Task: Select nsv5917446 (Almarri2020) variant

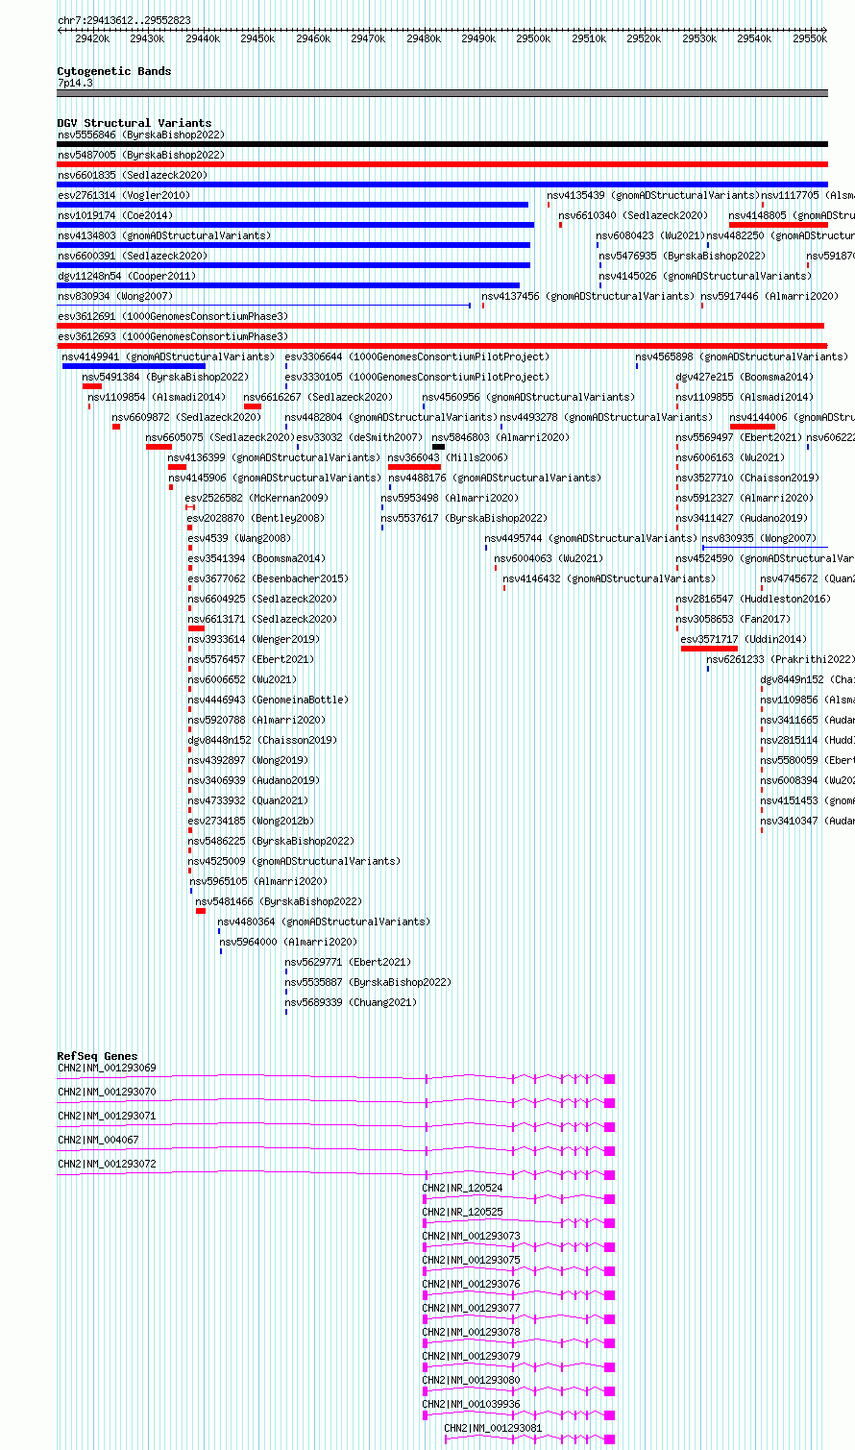Action: tap(769, 296)
